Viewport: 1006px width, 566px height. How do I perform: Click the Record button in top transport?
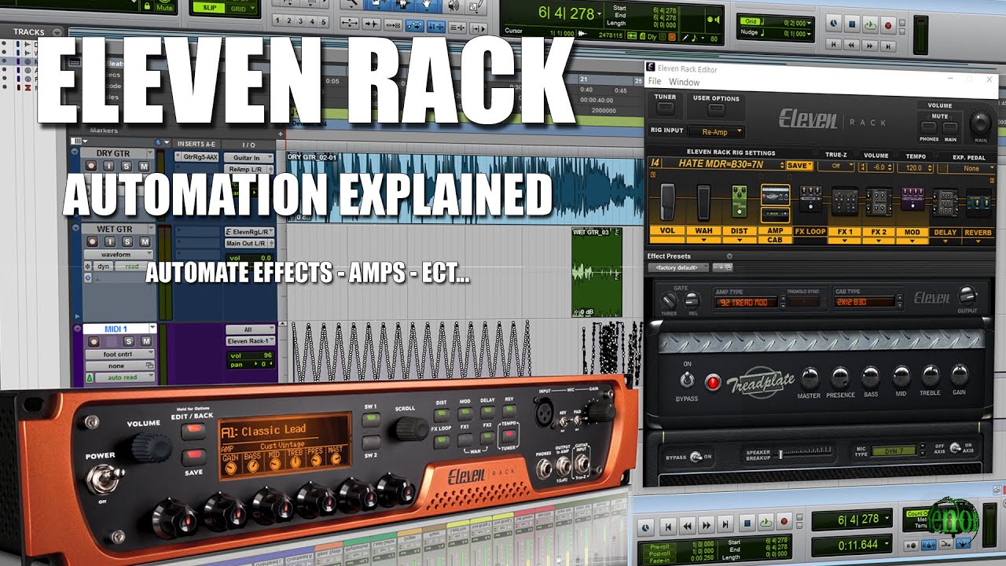pos(889,24)
